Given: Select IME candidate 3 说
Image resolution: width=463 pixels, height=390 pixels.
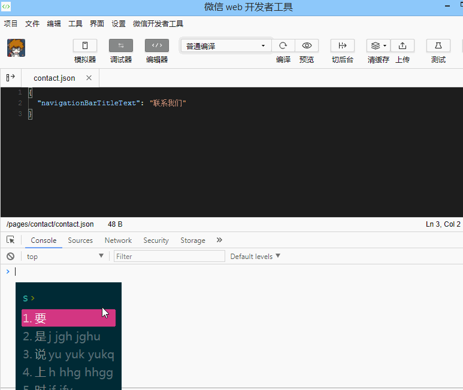Looking at the screenshot, I should pos(68,354).
